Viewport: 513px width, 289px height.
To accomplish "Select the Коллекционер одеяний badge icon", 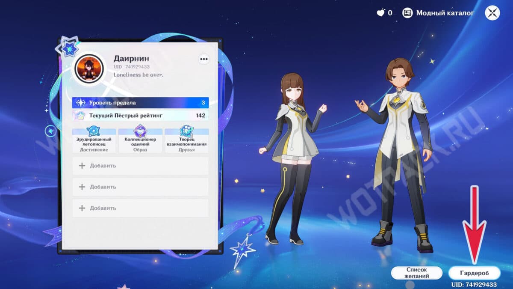I will tap(140, 131).
